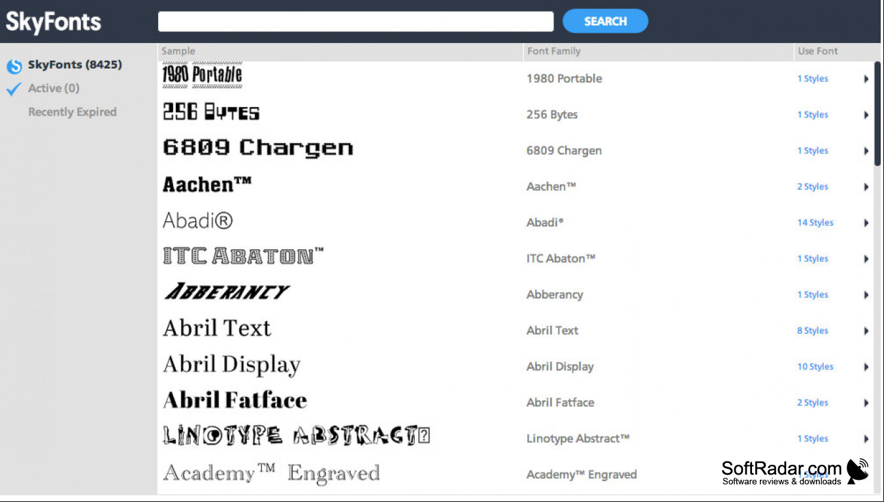Click the Academy Engraved font sample
This screenshot has width=884, height=502.
pyautogui.click(x=271, y=473)
